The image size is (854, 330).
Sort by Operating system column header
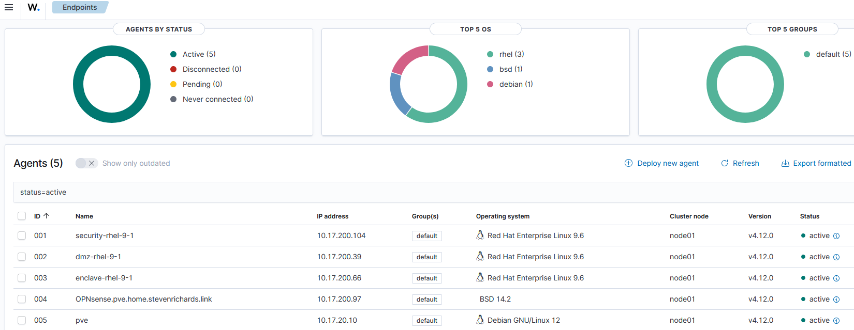click(x=503, y=216)
